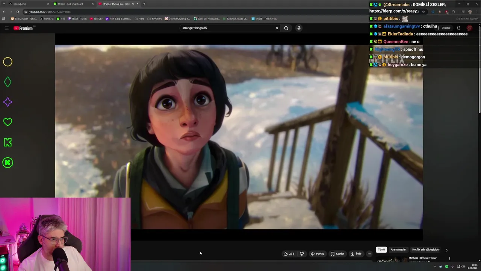Screen dimensions: 481x271
Task: Open Event List / Streamlabs bookmark
Action: tap(207, 18)
